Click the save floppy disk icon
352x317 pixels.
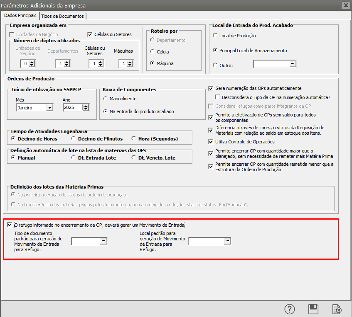pos(313,309)
